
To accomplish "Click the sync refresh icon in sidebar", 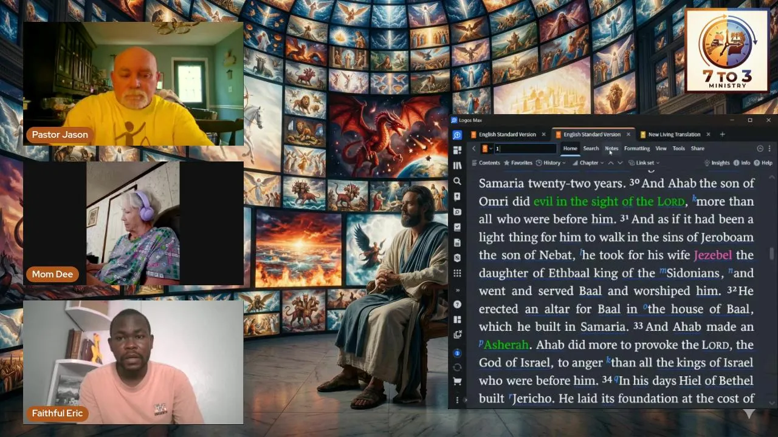I will (457, 367).
